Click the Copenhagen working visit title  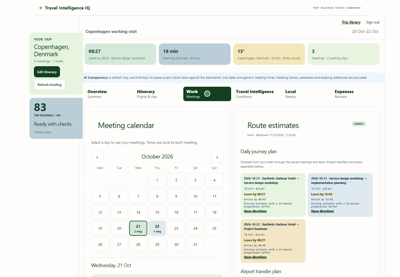tap(111, 32)
